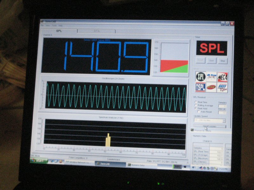Select the Bass Race logo
The width and height of the screenshot is (254, 190).
click(222, 88)
